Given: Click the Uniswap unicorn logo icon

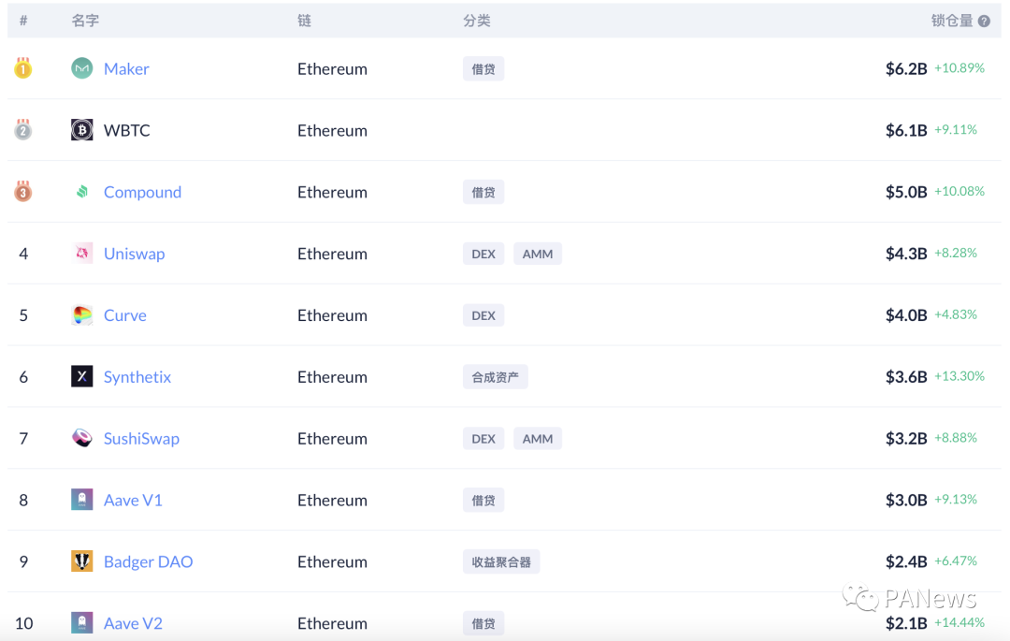Looking at the screenshot, I should pyautogui.click(x=82, y=254).
